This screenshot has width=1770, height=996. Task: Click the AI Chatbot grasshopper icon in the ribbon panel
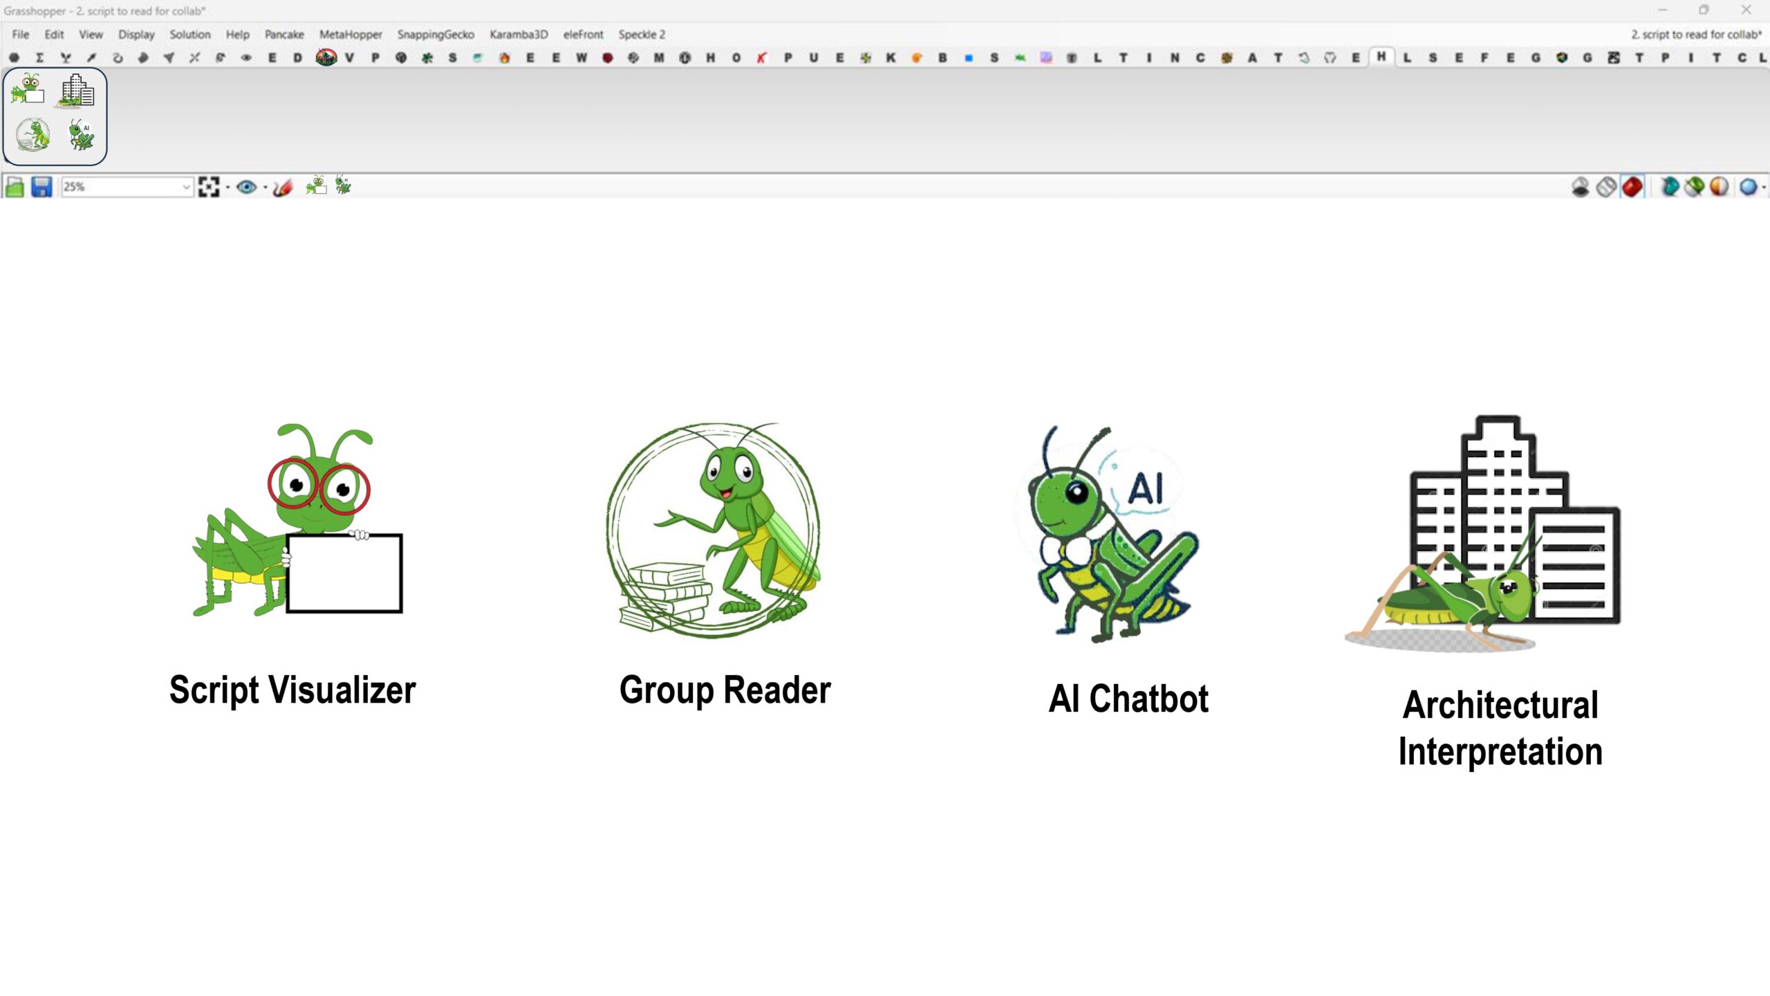(81, 134)
